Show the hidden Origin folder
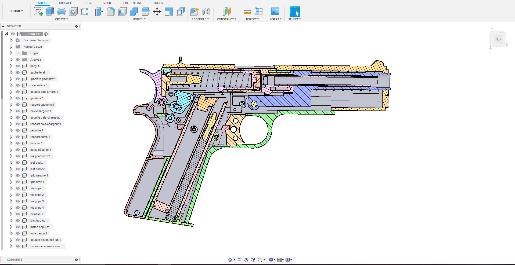Screen dimensions: 515x265 [x=18, y=53]
